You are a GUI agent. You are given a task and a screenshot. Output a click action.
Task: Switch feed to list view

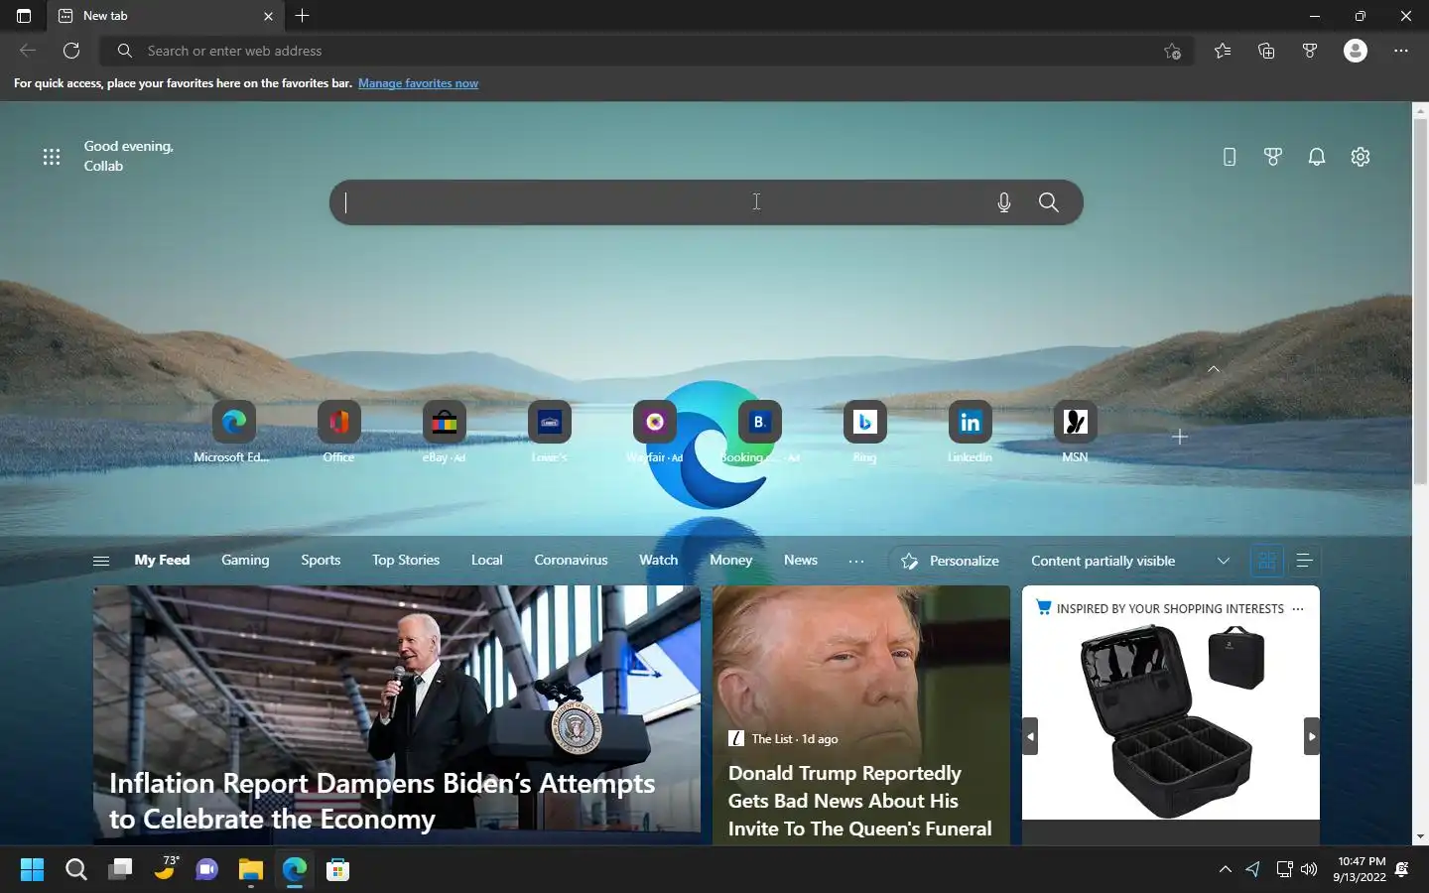1304,561
